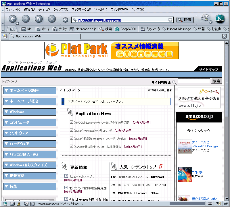Expand the ホームページ講座 sidebar menu
The image size is (230, 207).
tap(30, 91)
